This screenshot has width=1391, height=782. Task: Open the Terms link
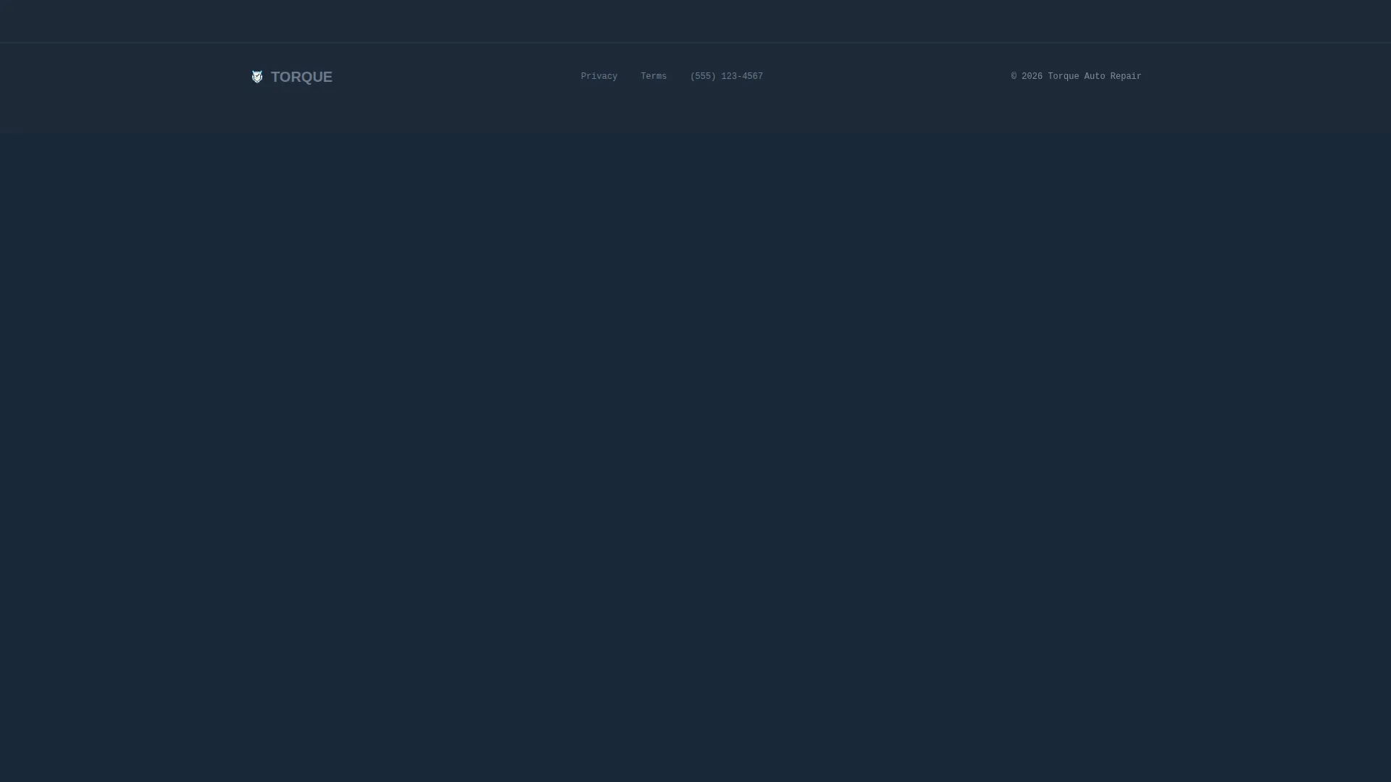tap(653, 77)
